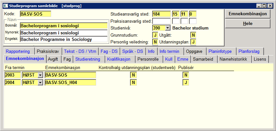The image size is (276, 131).
Task: Click the Kontrollvalg utdanningsplan (studentweb) header
Action: coord(137,68)
